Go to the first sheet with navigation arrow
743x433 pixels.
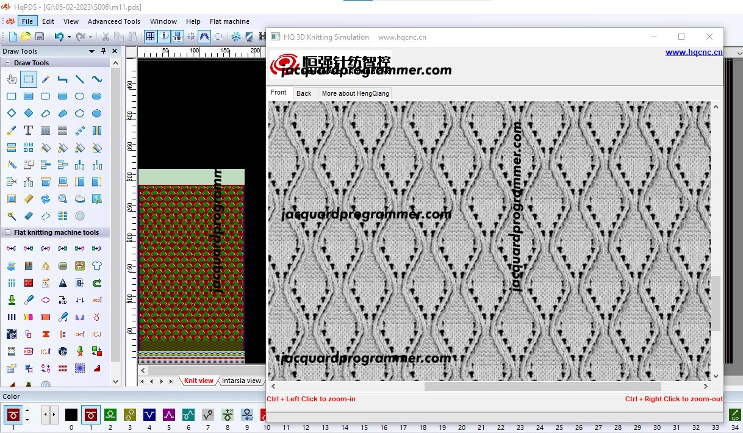(x=142, y=381)
